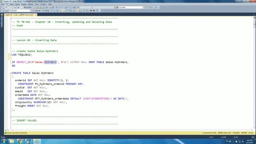
Task: Open the Find combo box in the toolbar
Action: coord(131,7)
